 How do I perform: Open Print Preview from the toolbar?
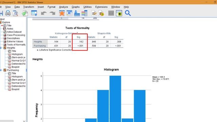[x=15, y=13]
